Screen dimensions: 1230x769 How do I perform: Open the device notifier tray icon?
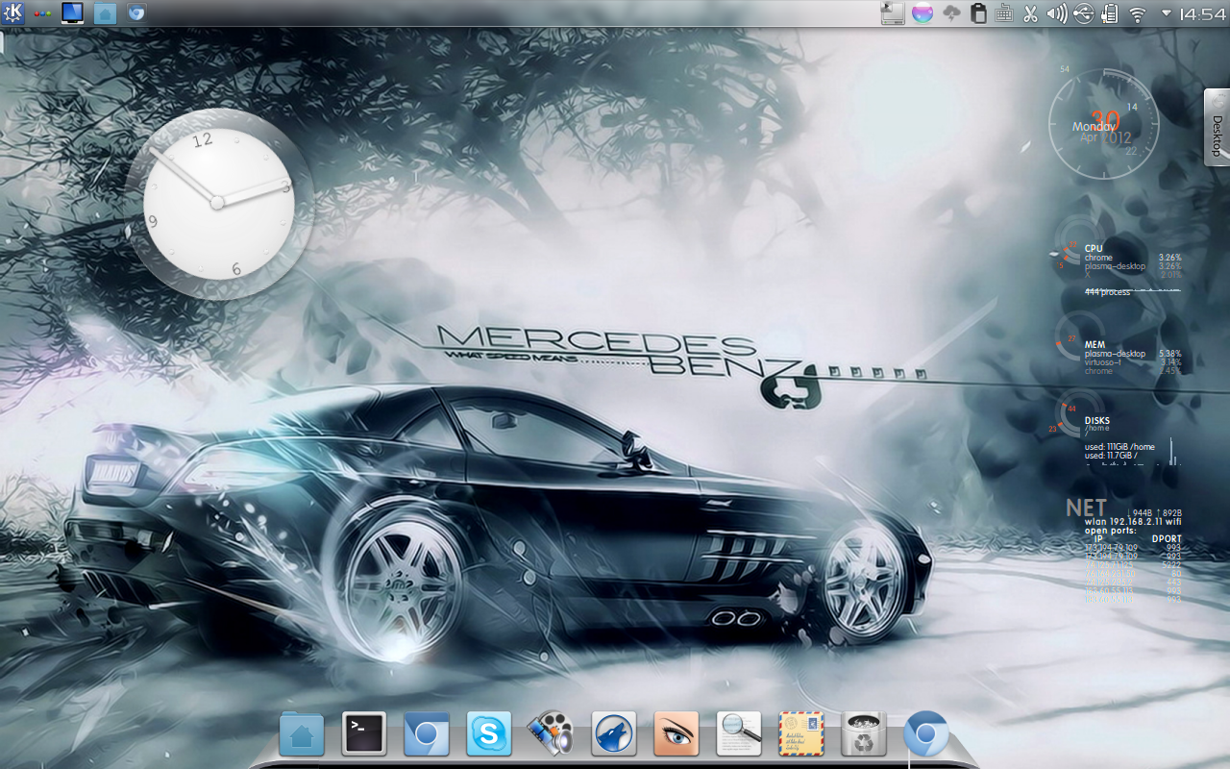pyautogui.click(x=893, y=13)
